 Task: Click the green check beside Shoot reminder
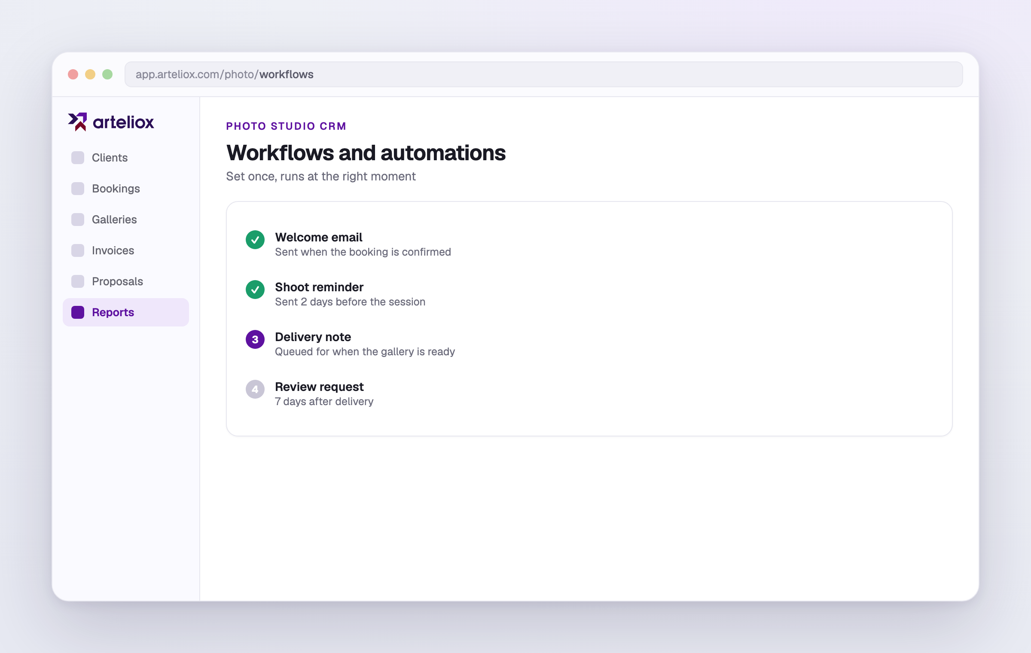255,290
